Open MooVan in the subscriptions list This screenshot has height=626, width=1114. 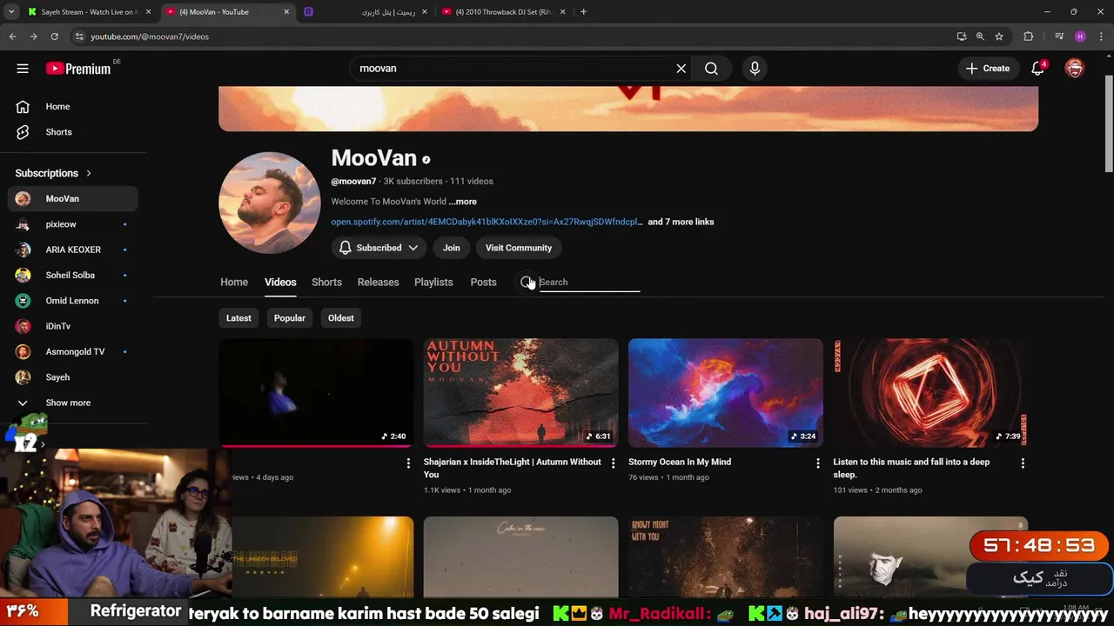coord(73,199)
